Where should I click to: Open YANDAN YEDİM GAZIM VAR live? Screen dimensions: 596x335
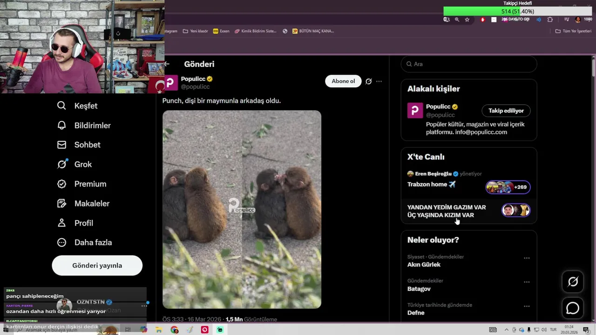point(468,211)
